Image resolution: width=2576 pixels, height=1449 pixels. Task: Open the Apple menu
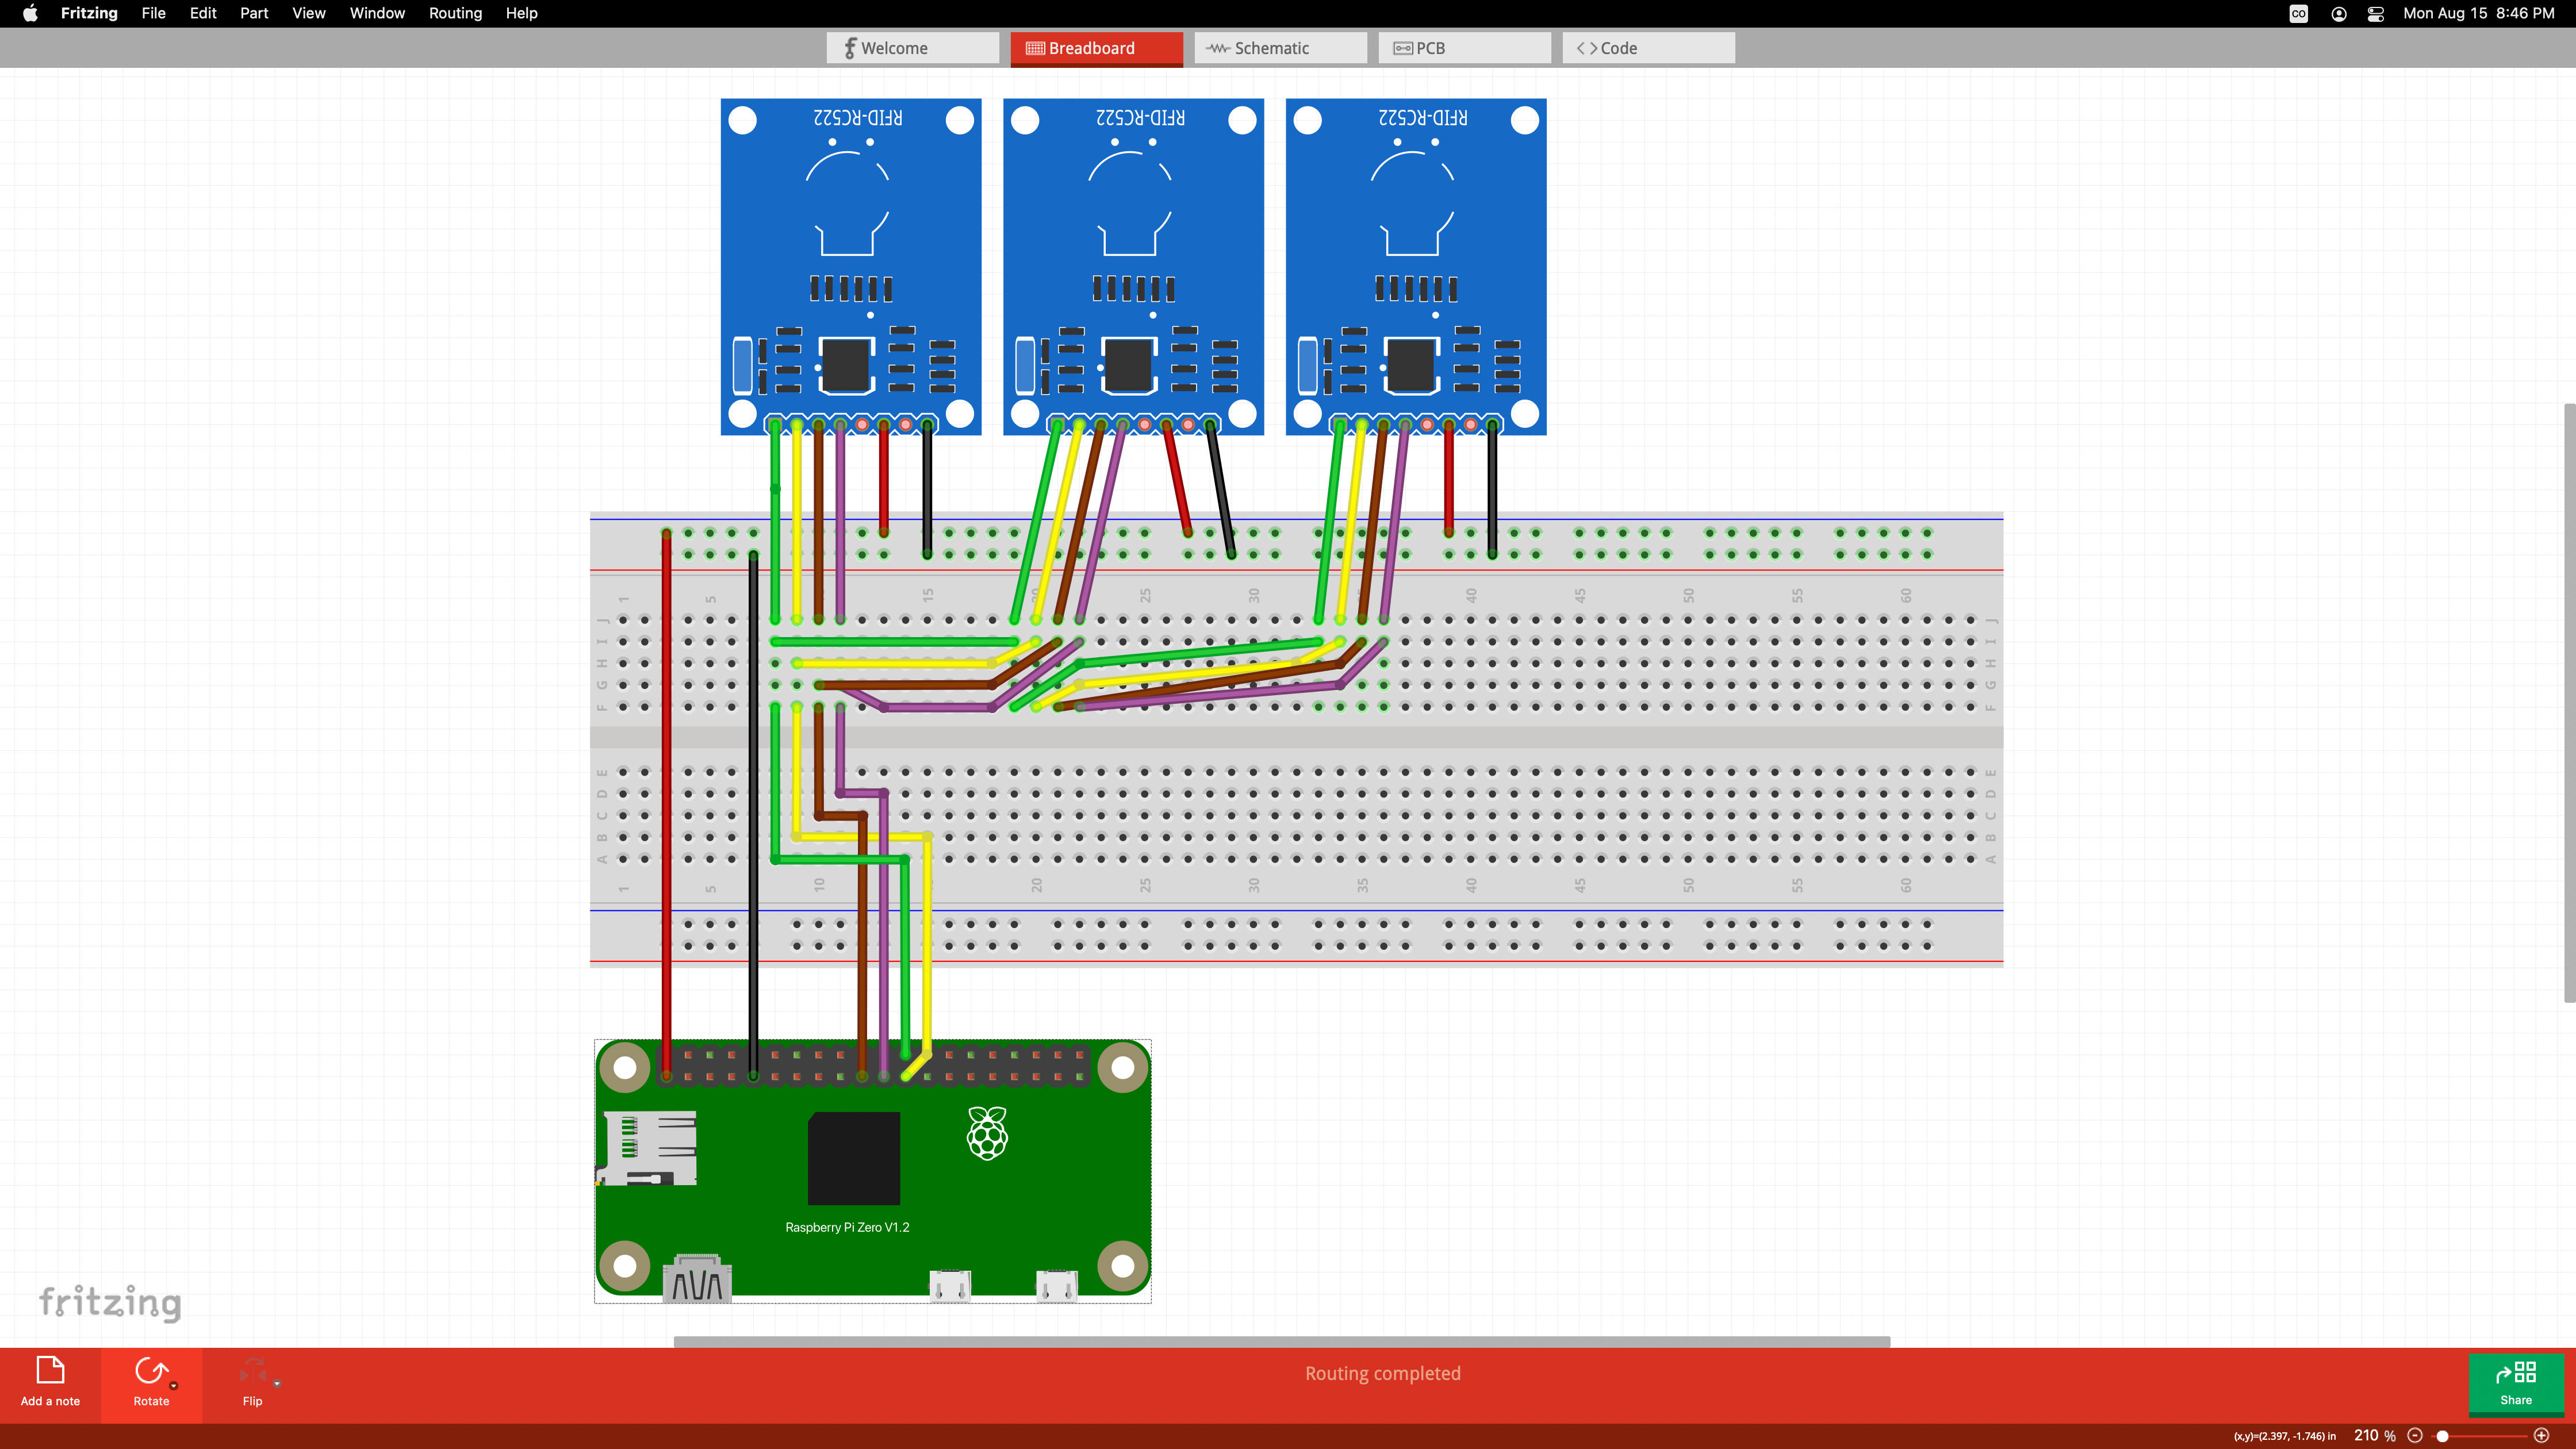pyautogui.click(x=30, y=13)
